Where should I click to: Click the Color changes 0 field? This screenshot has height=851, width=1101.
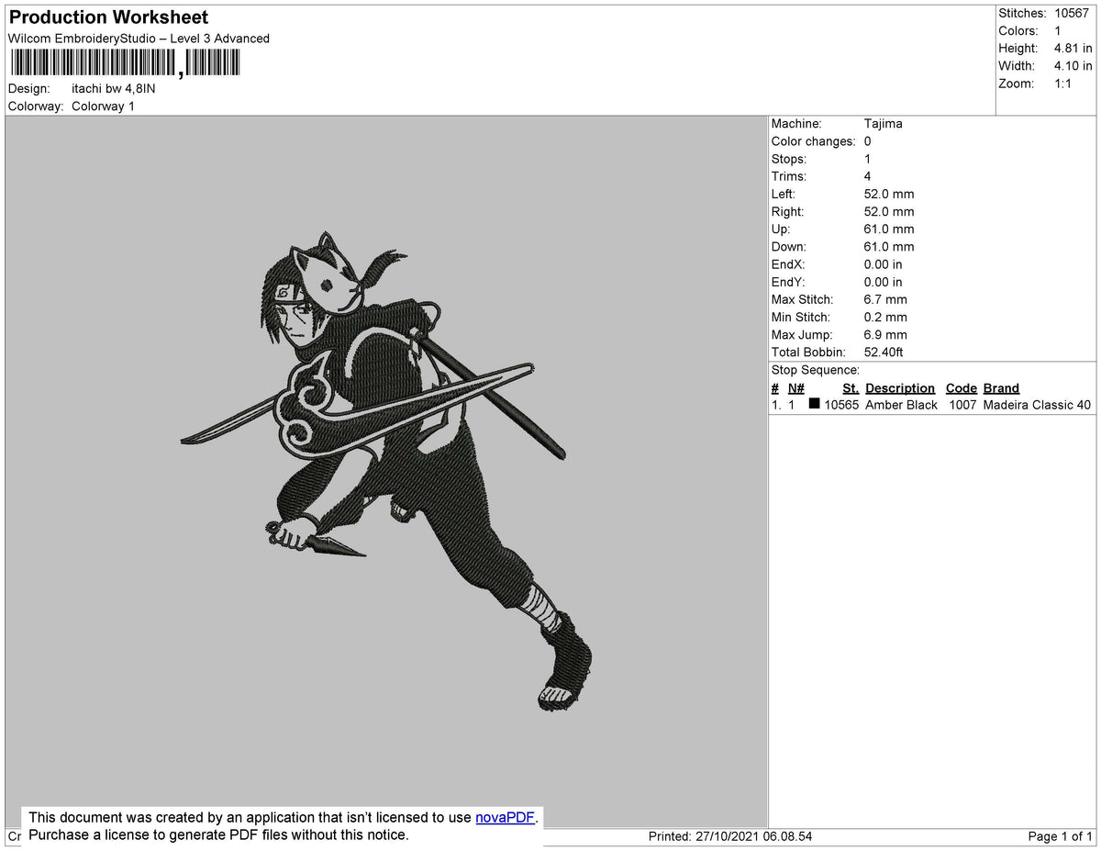coord(868,140)
